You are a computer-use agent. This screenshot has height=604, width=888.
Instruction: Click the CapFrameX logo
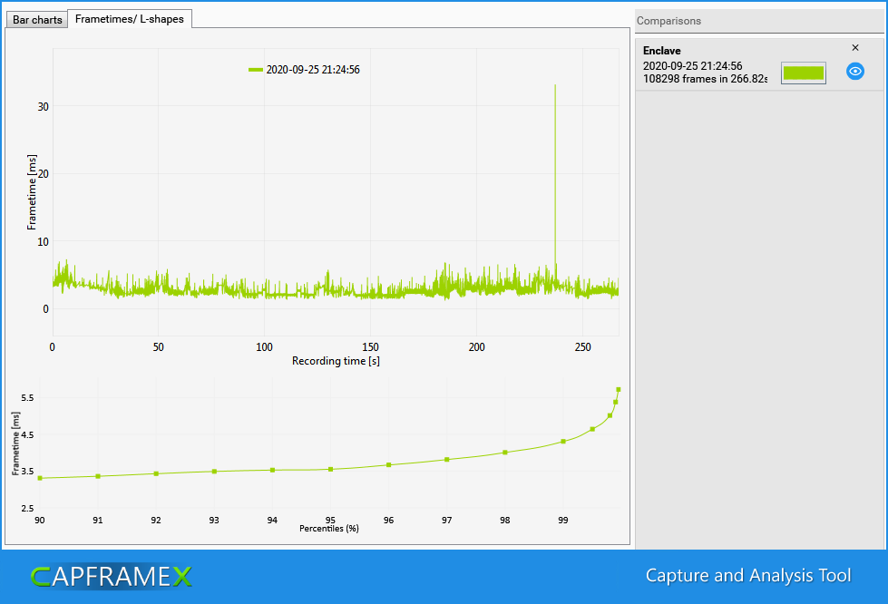112,577
